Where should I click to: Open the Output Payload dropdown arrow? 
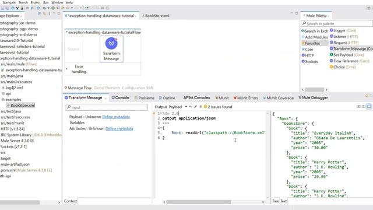[186, 107]
